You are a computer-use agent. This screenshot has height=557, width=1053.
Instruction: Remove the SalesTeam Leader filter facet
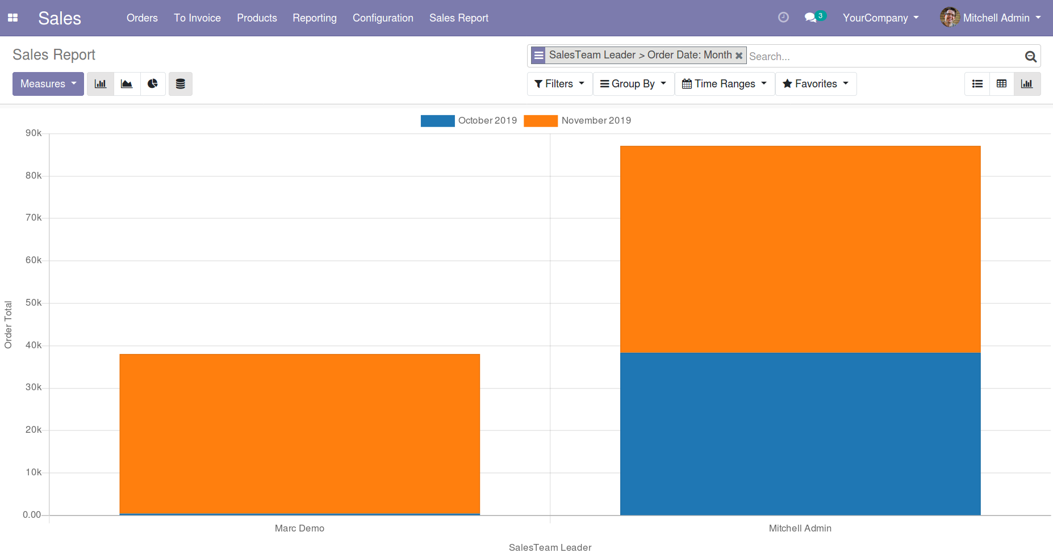pos(739,55)
